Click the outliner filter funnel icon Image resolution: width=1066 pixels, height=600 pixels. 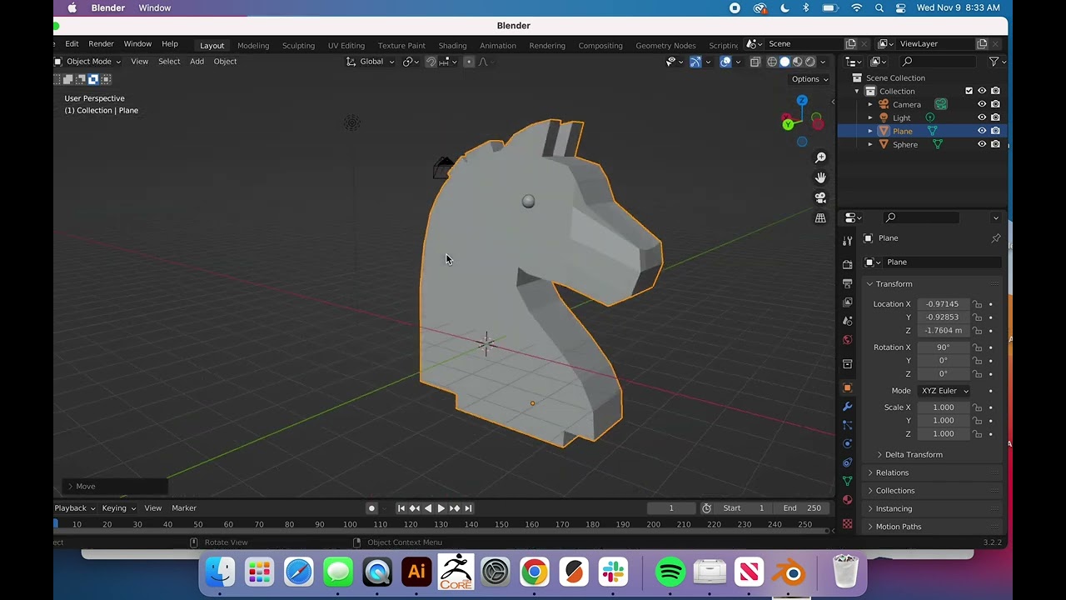pos(994,62)
